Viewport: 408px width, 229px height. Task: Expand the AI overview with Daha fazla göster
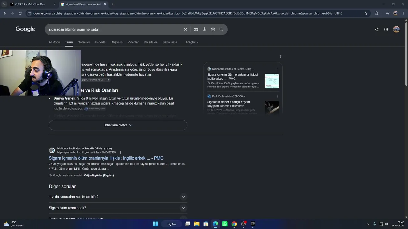pyautogui.click(x=118, y=125)
